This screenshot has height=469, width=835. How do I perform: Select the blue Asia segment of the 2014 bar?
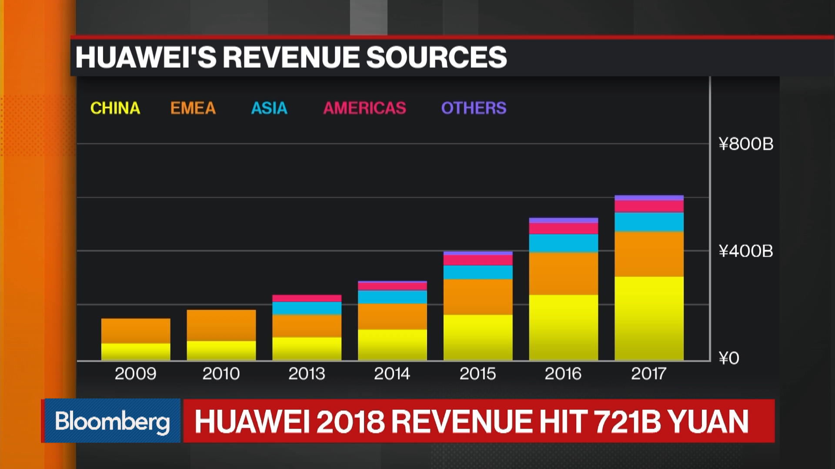(x=392, y=297)
